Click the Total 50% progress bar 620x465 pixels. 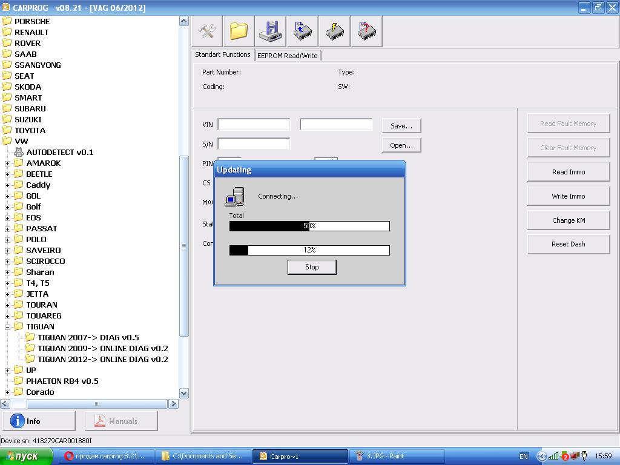point(309,226)
